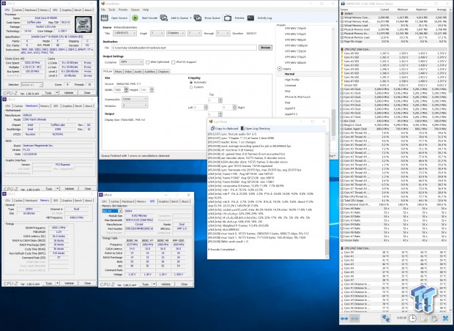Viewport: 454px width, 331px height.
Task: Click the HWiNFO blue X close sensors icon
Action: point(446,319)
